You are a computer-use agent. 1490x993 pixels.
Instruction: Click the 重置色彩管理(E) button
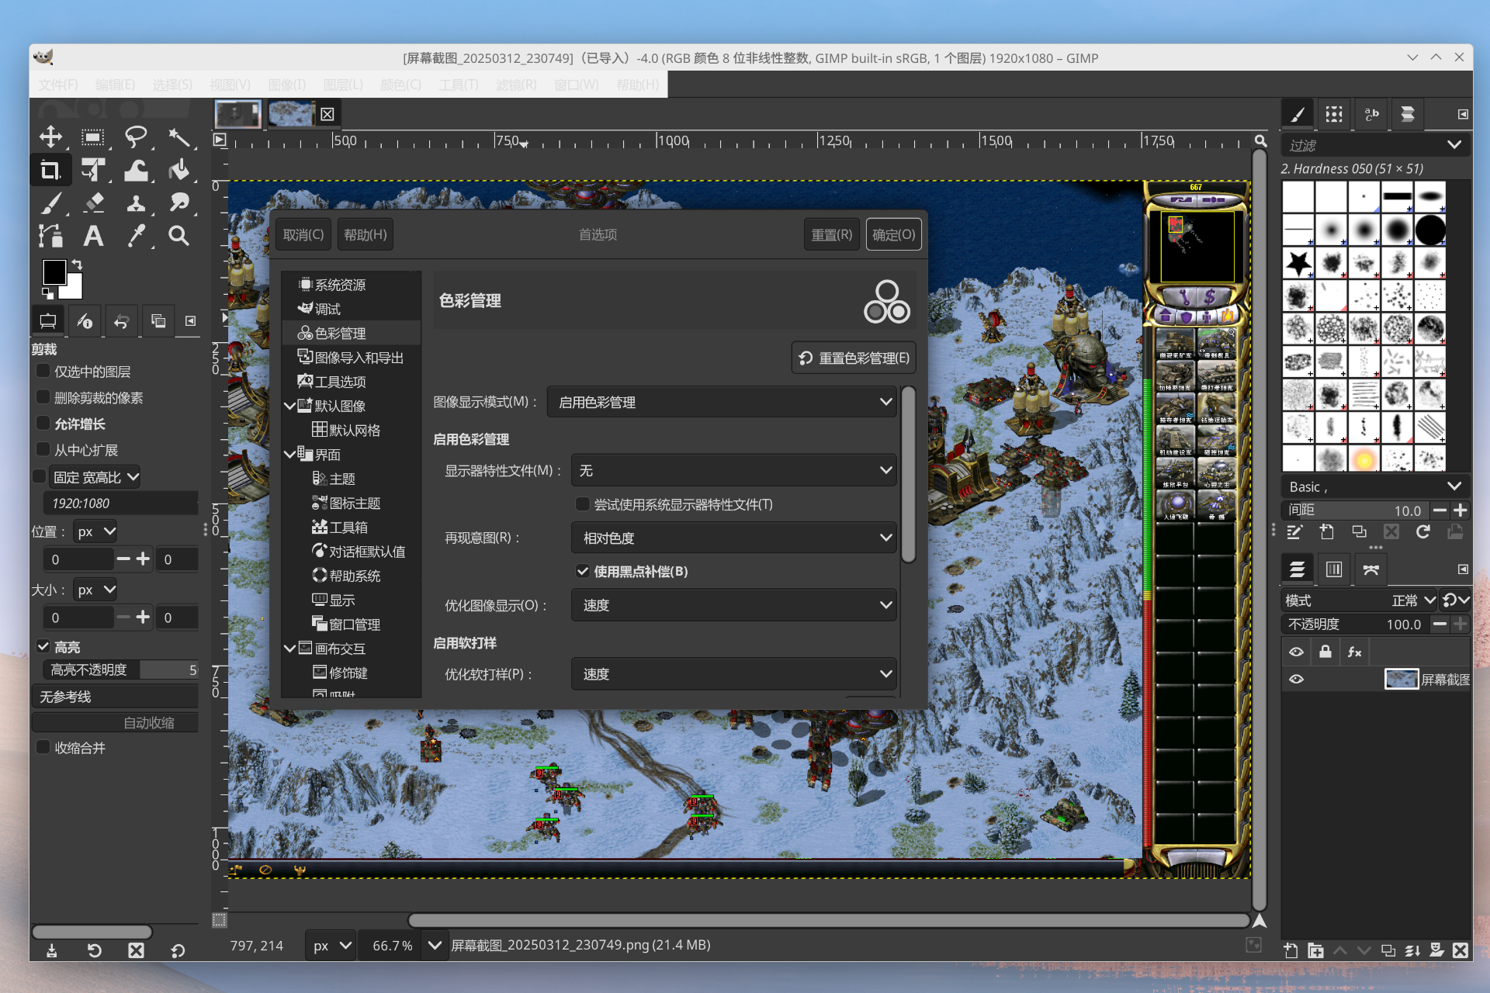[x=854, y=358]
